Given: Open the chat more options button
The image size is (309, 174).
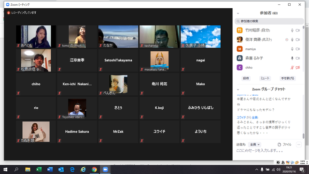Looking at the screenshot, I should click(x=299, y=145).
